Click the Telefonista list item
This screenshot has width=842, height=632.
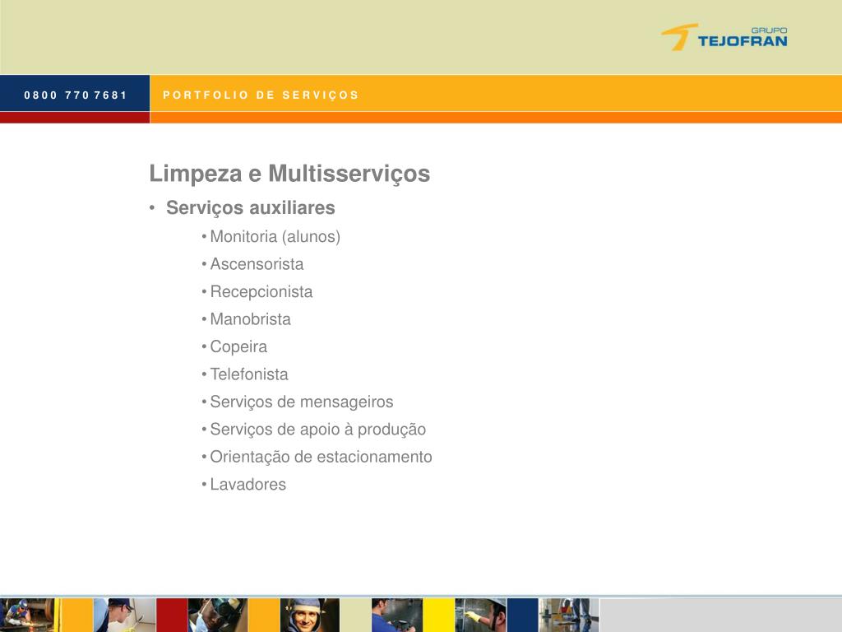pyautogui.click(x=249, y=374)
